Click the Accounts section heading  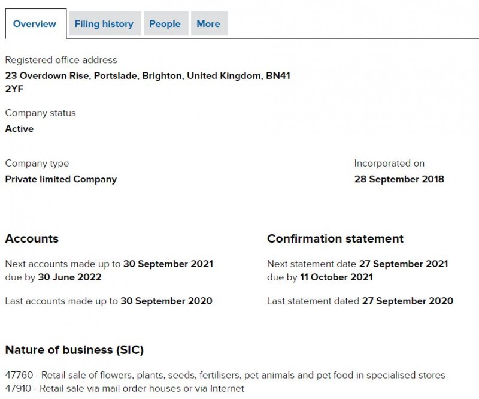(x=32, y=238)
